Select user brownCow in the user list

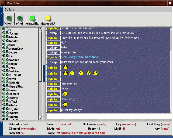[x=16, y=49]
